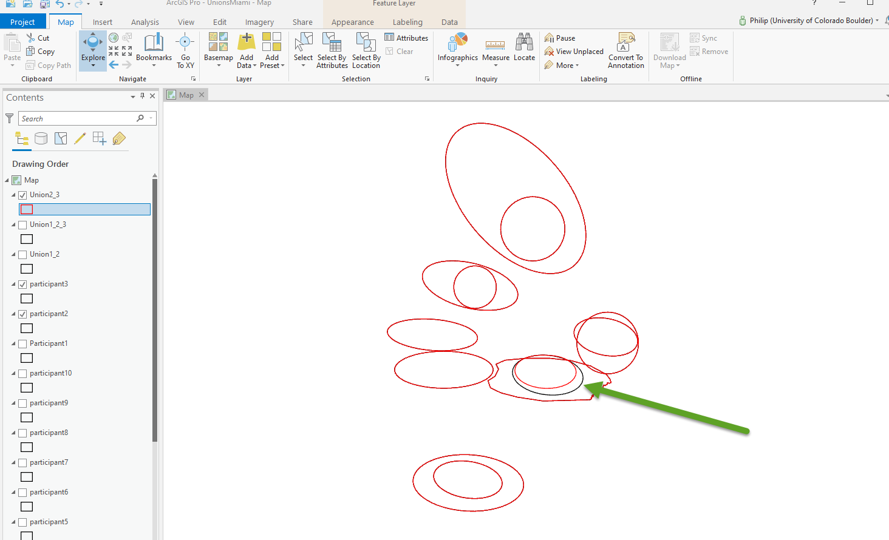
Task: Expand the labeling More dropdown
Action: 562,66
